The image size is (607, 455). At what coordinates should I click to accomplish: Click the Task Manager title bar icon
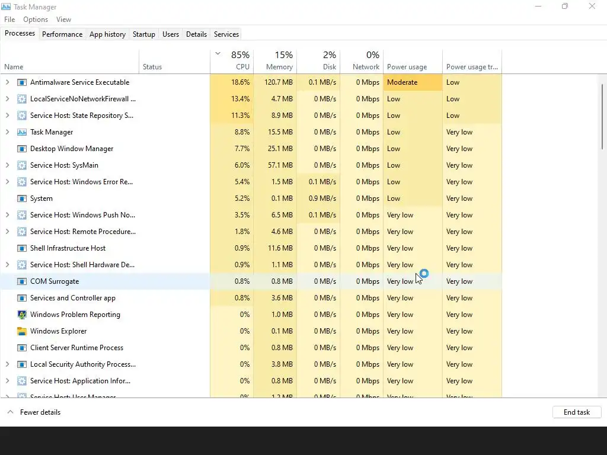6,7
